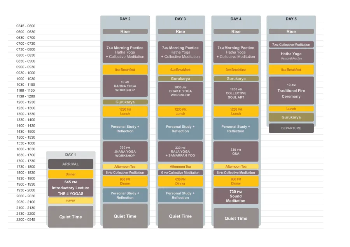The image size is (350, 247).
Task: Click the Day 3 9AM Breakfast block
Action: coord(180,70)
